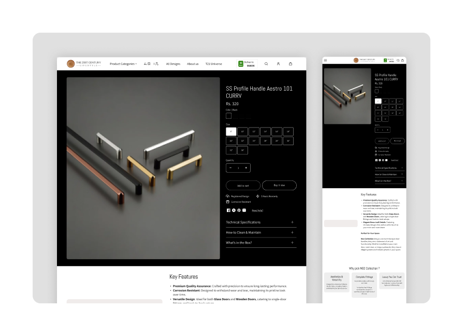Expand How to Clean & Maintain section

click(x=261, y=233)
